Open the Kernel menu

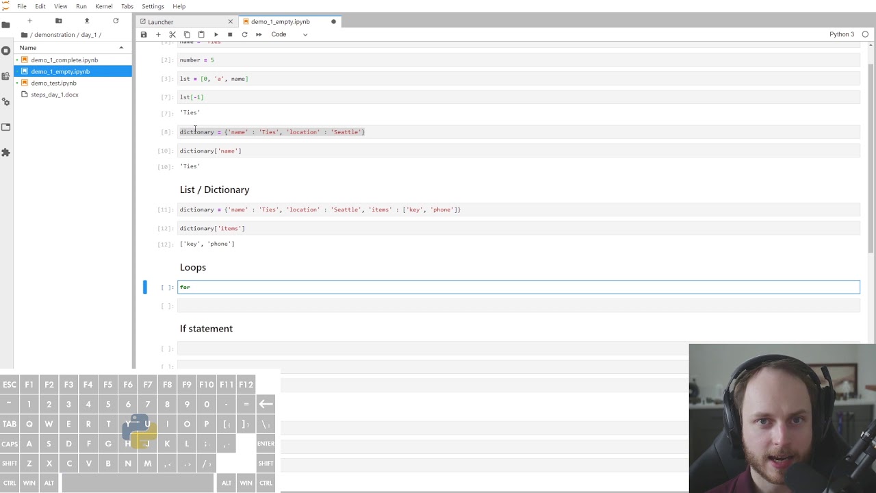tap(104, 6)
